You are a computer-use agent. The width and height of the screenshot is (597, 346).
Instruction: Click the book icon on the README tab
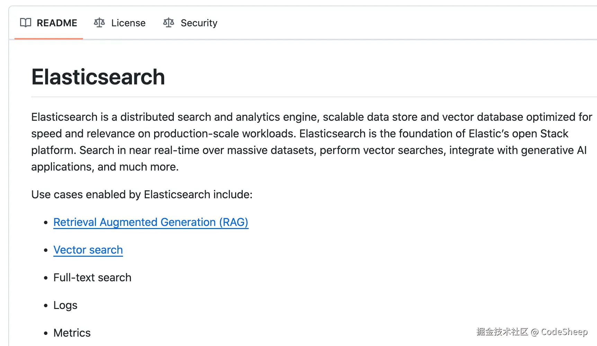(x=26, y=23)
